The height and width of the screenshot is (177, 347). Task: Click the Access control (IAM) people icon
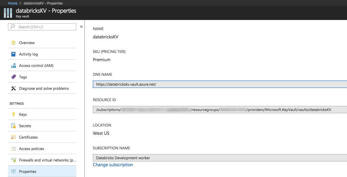click(13, 66)
